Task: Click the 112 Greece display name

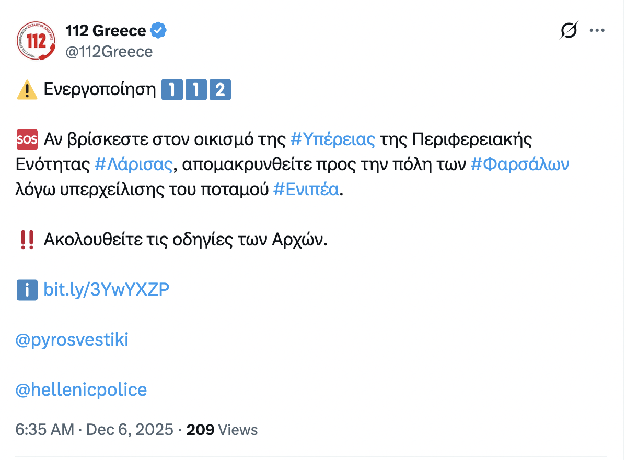Action: pos(106,31)
